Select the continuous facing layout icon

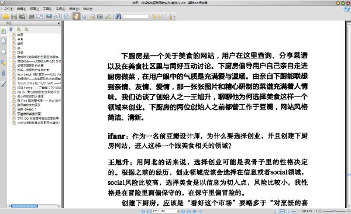tap(294, 211)
